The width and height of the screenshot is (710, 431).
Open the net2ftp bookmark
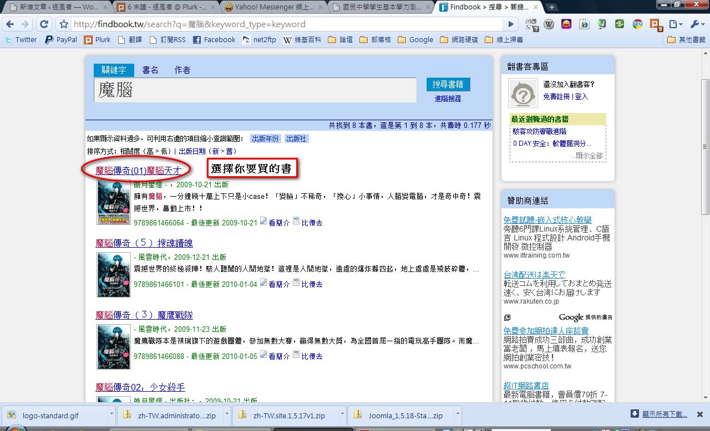(259, 40)
